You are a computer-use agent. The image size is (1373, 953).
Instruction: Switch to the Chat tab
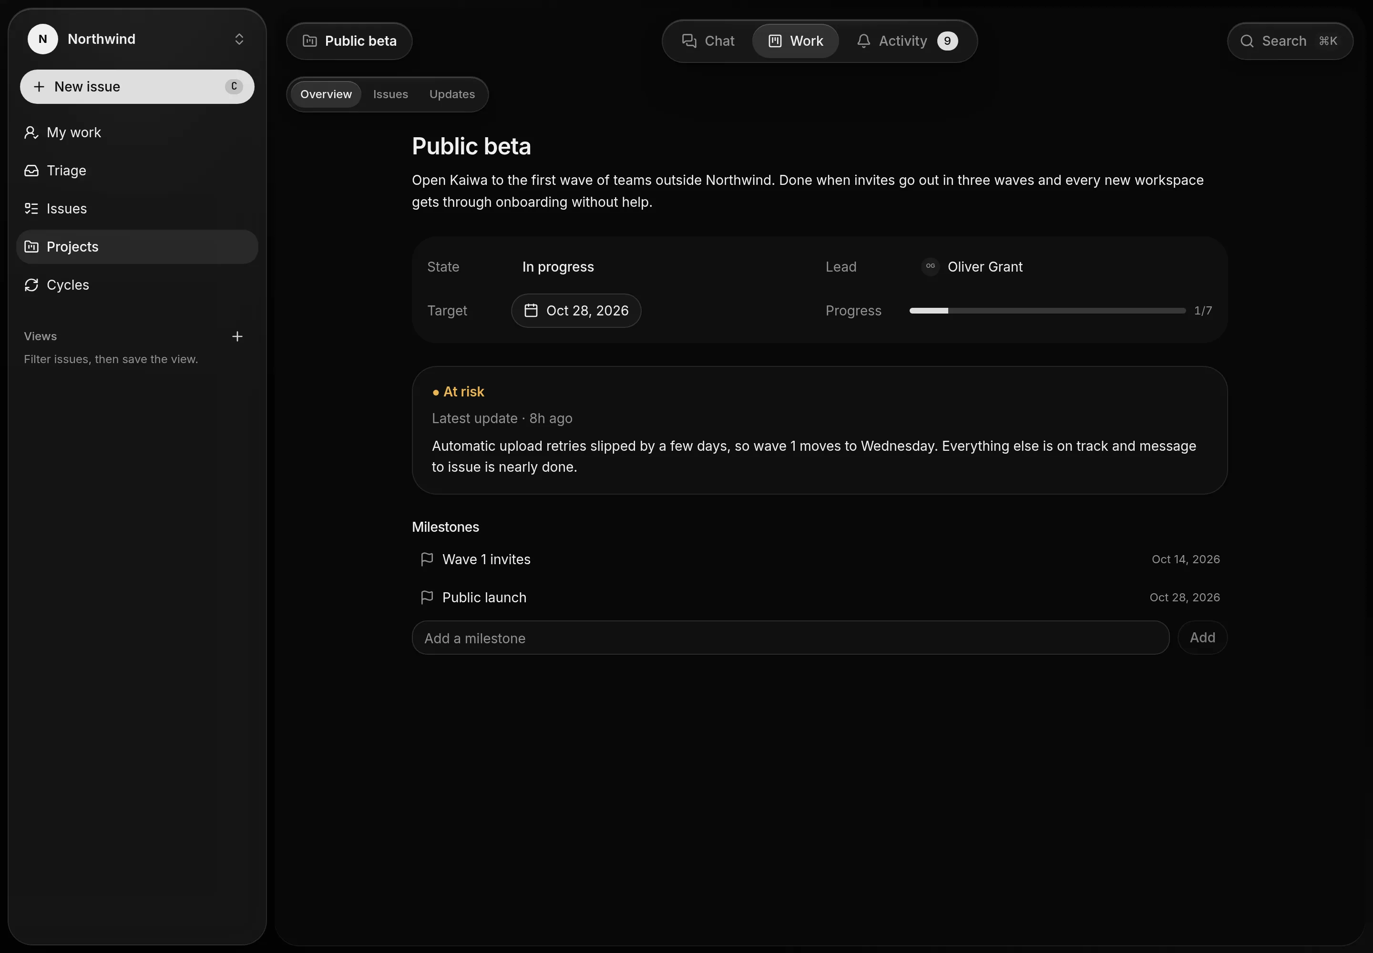click(708, 41)
